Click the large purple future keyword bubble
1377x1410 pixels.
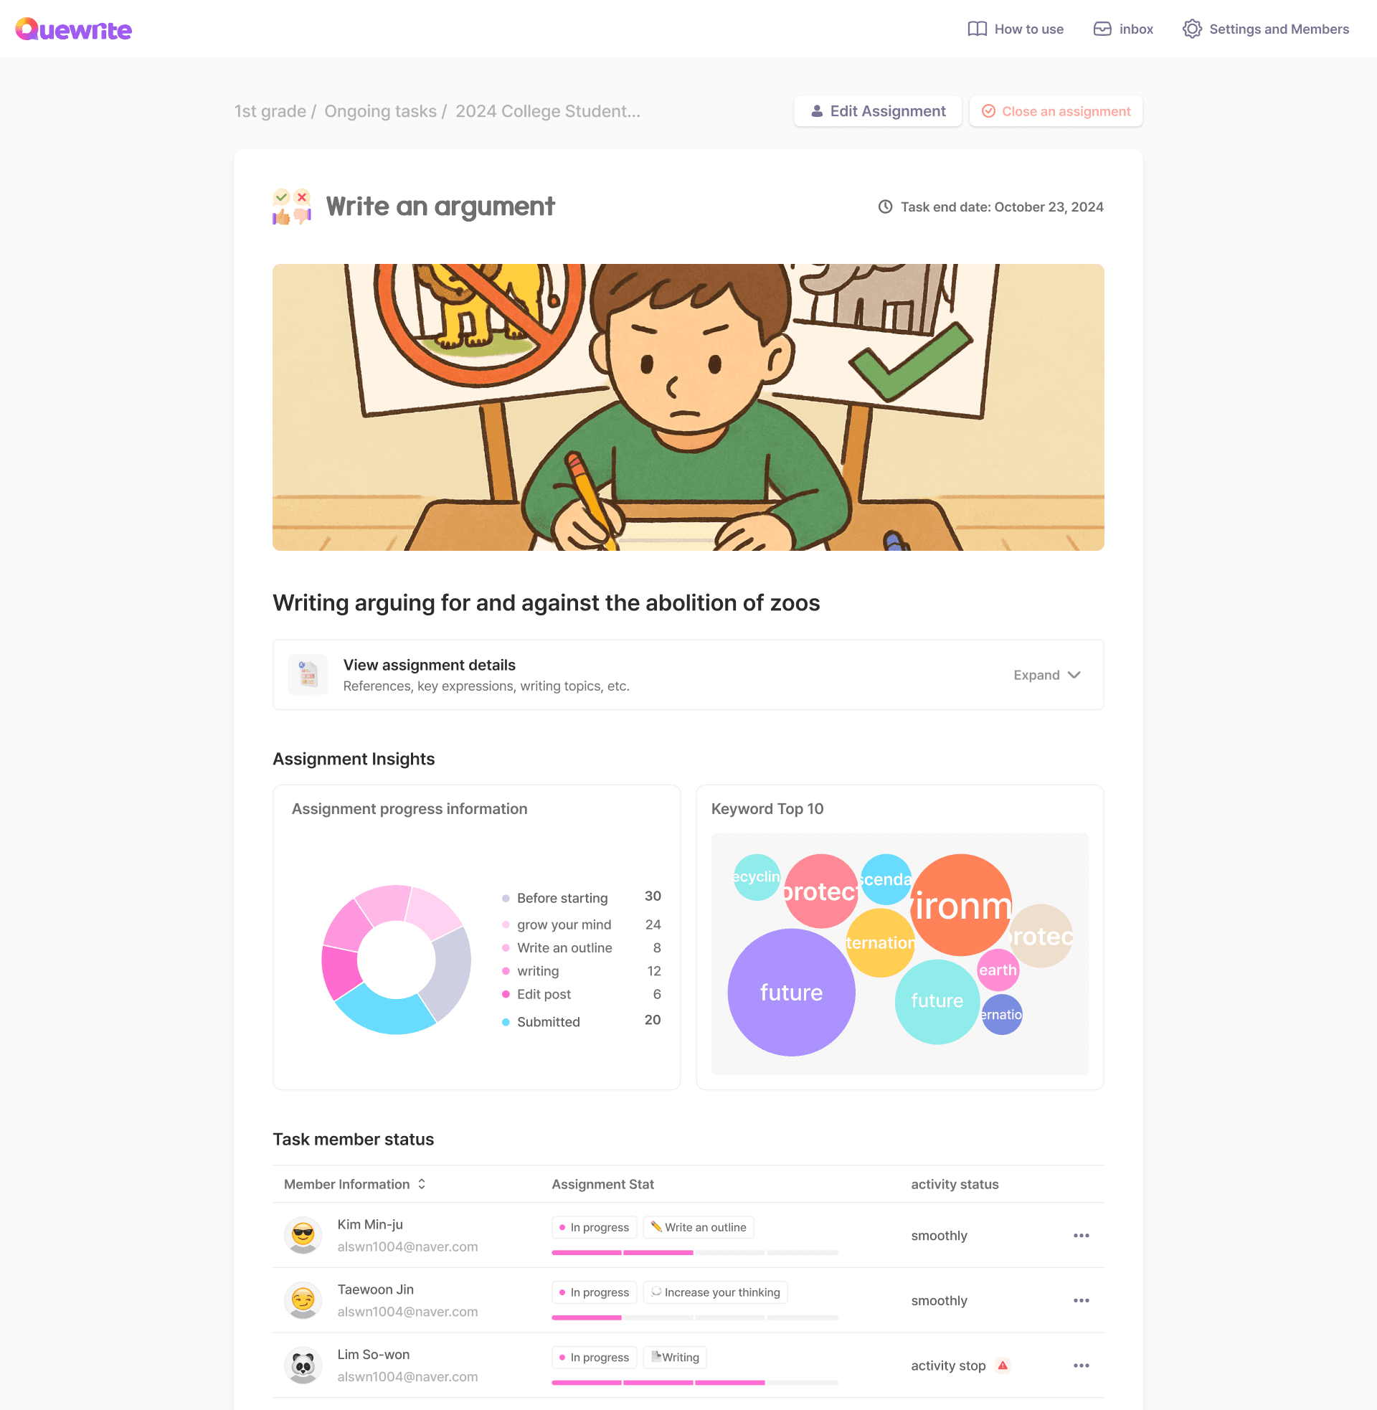tap(791, 992)
